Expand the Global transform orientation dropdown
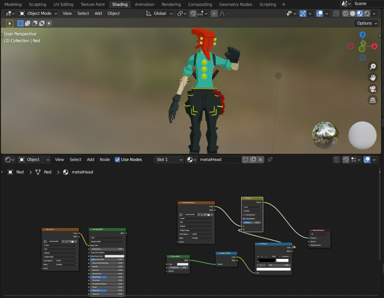384x298 pixels. click(x=159, y=13)
